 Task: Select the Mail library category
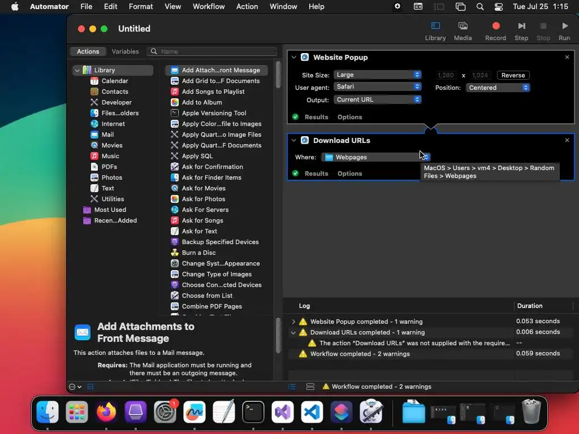(x=108, y=134)
